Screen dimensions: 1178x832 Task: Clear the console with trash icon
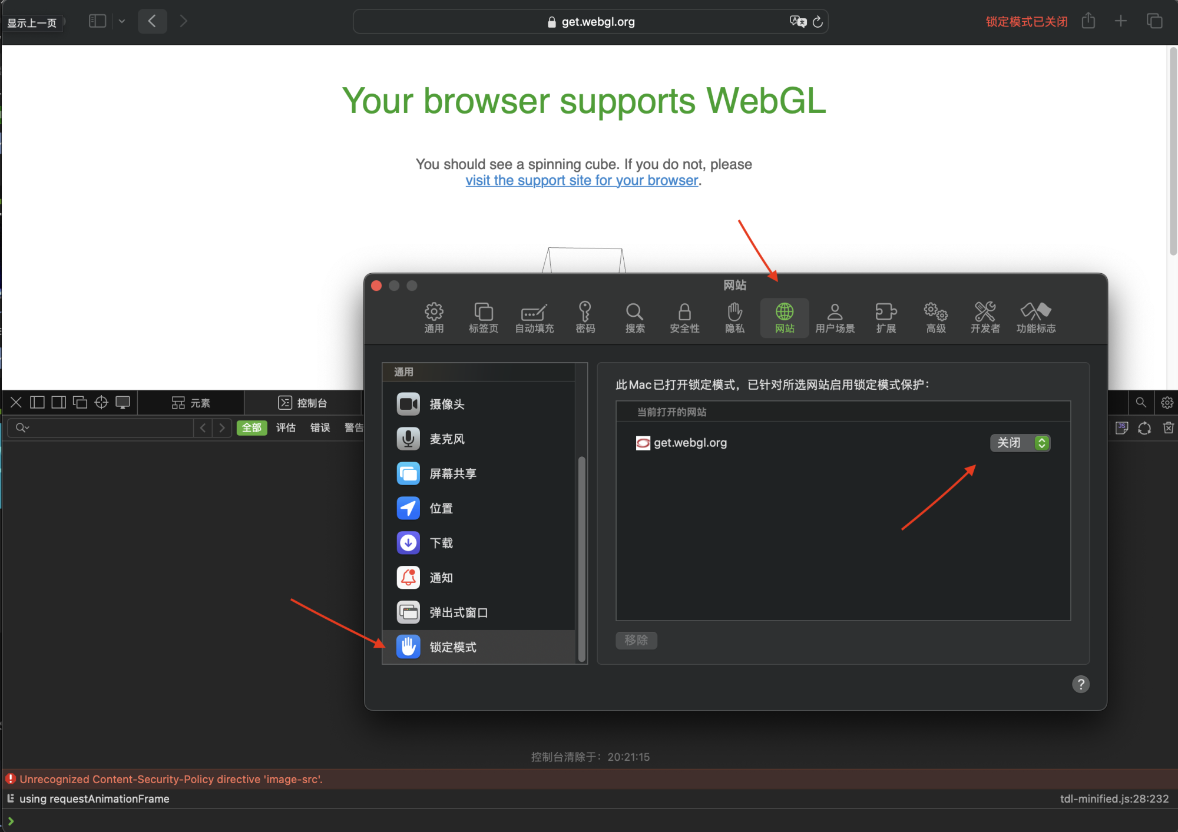tap(1169, 428)
